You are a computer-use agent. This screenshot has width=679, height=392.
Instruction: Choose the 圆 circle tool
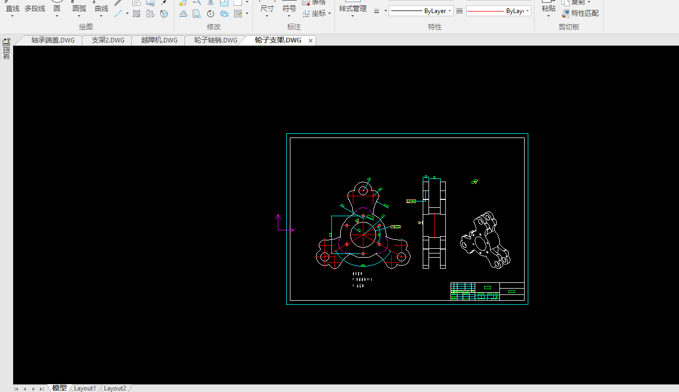[57, 8]
